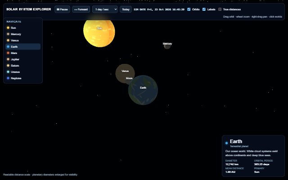
Task: Click the Moon label in the scene
Action: (129, 78)
